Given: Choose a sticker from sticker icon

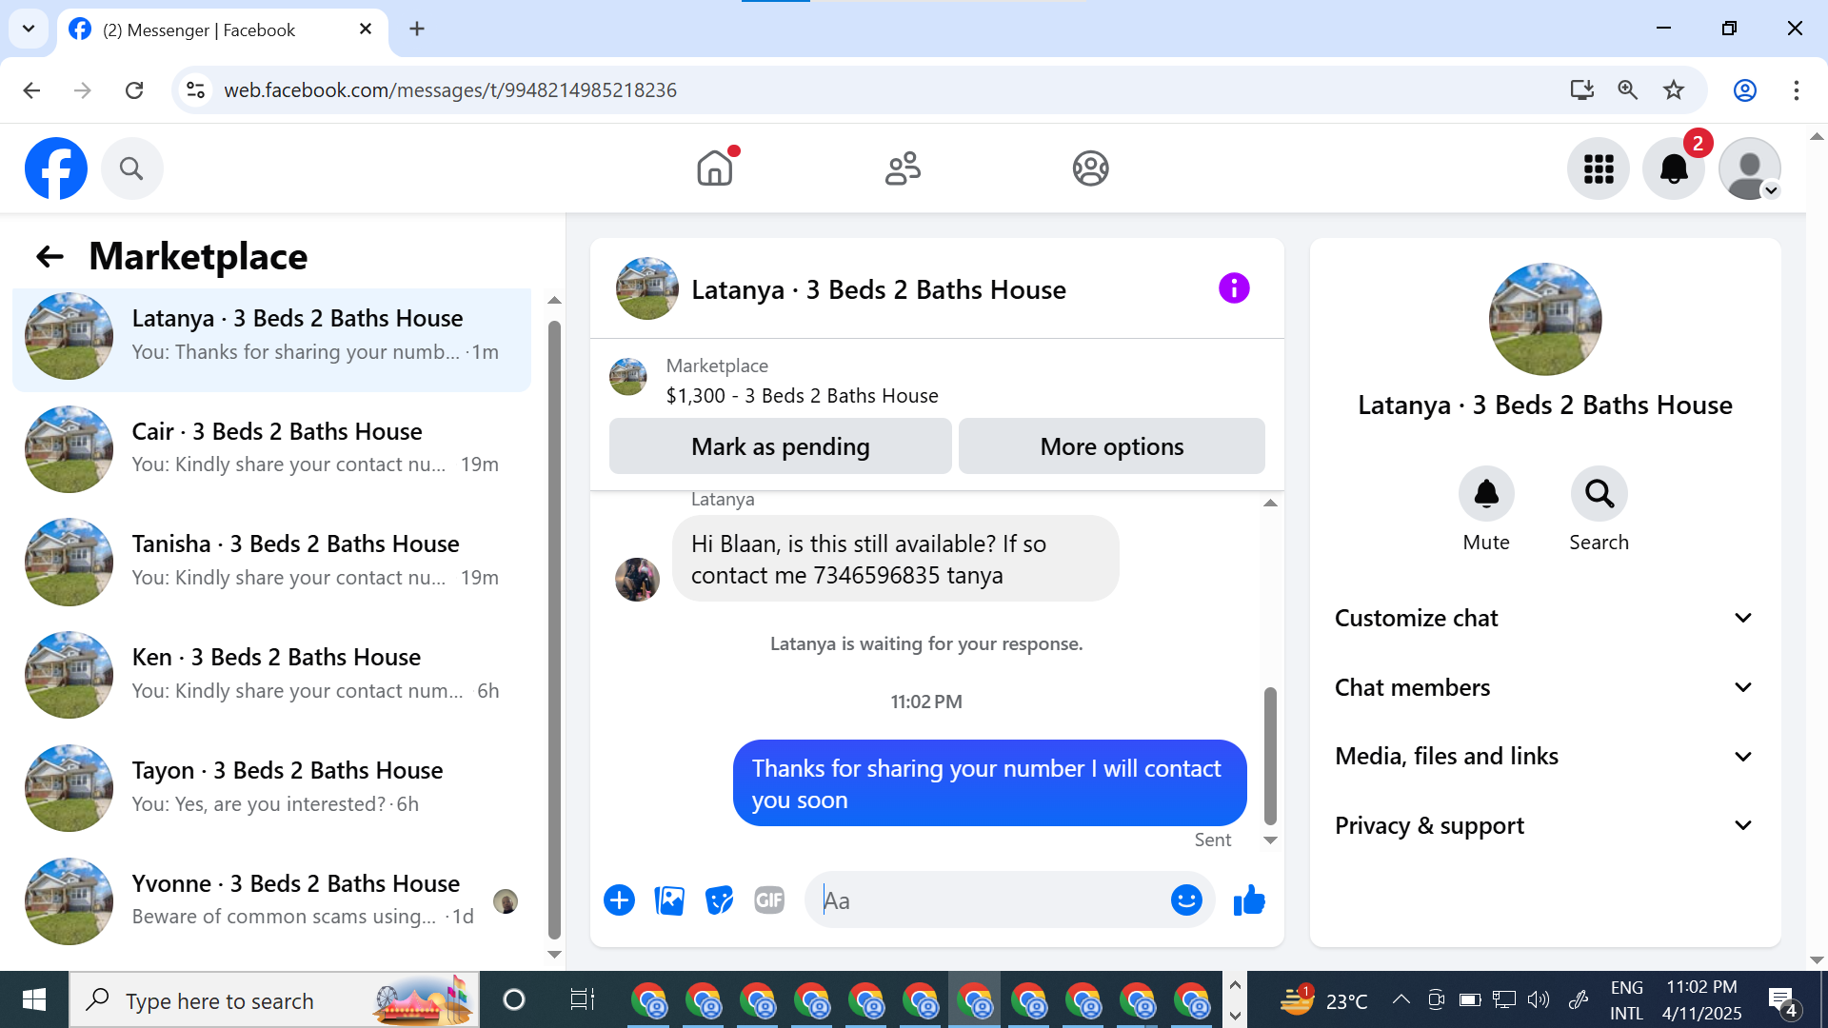Looking at the screenshot, I should 720,899.
